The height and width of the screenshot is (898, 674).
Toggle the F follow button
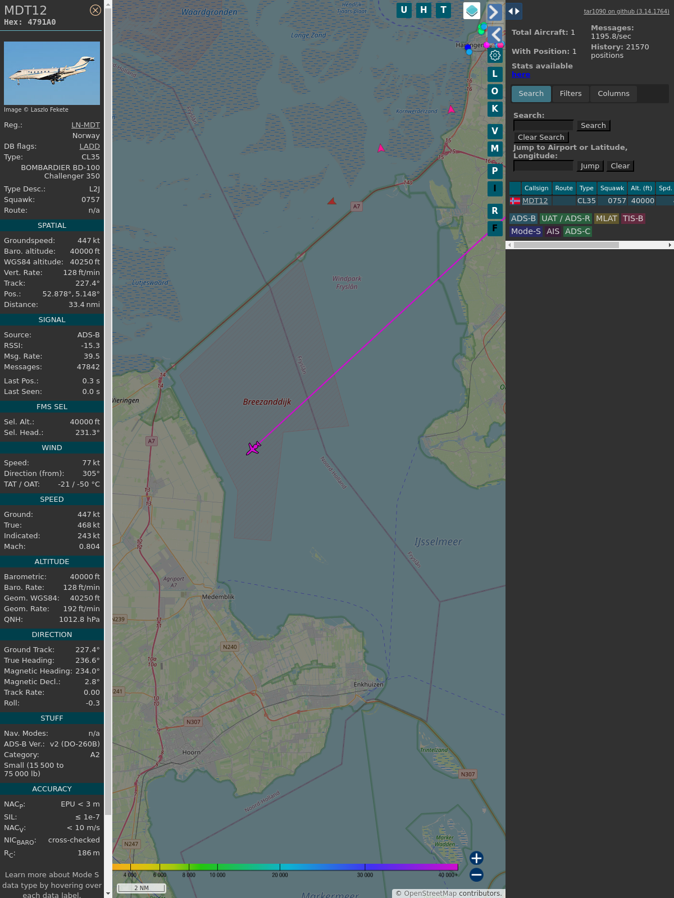pos(495,228)
